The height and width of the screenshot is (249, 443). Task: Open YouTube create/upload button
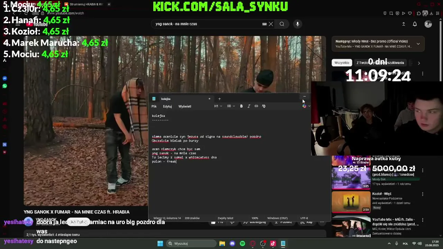[404, 24]
